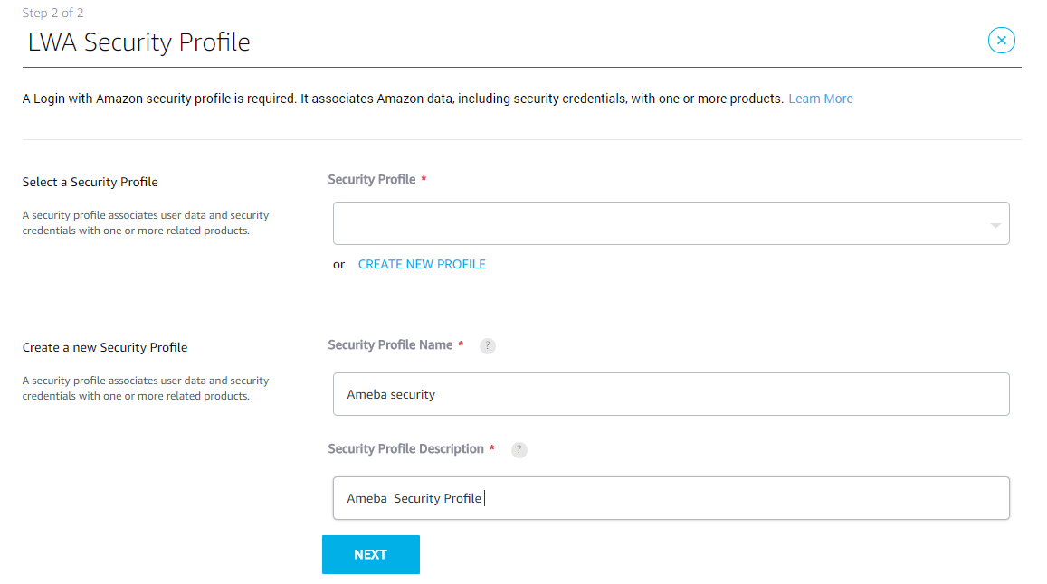Click help icon beside Security Profile Name
The width and height of the screenshot is (1047, 584).
point(488,345)
